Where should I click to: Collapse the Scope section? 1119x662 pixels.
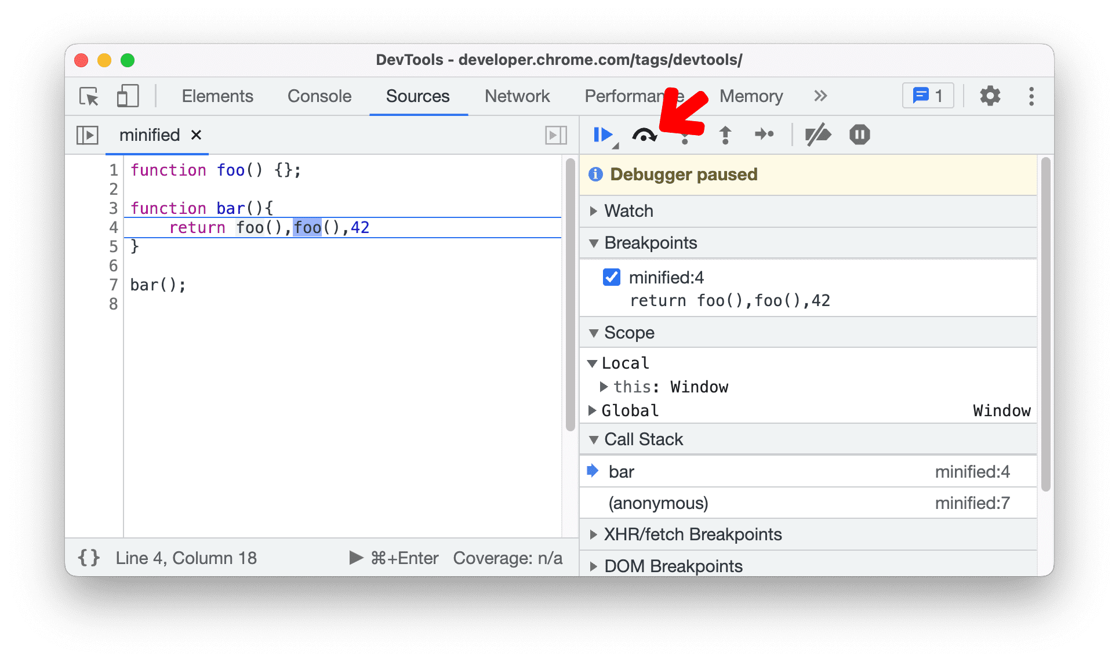pyautogui.click(x=597, y=330)
